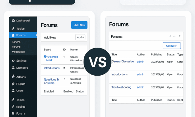Screen dimensions: 195x117
Task: Open the Questions & Answers board link
Action: pyautogui.click(x=51, y=81)
